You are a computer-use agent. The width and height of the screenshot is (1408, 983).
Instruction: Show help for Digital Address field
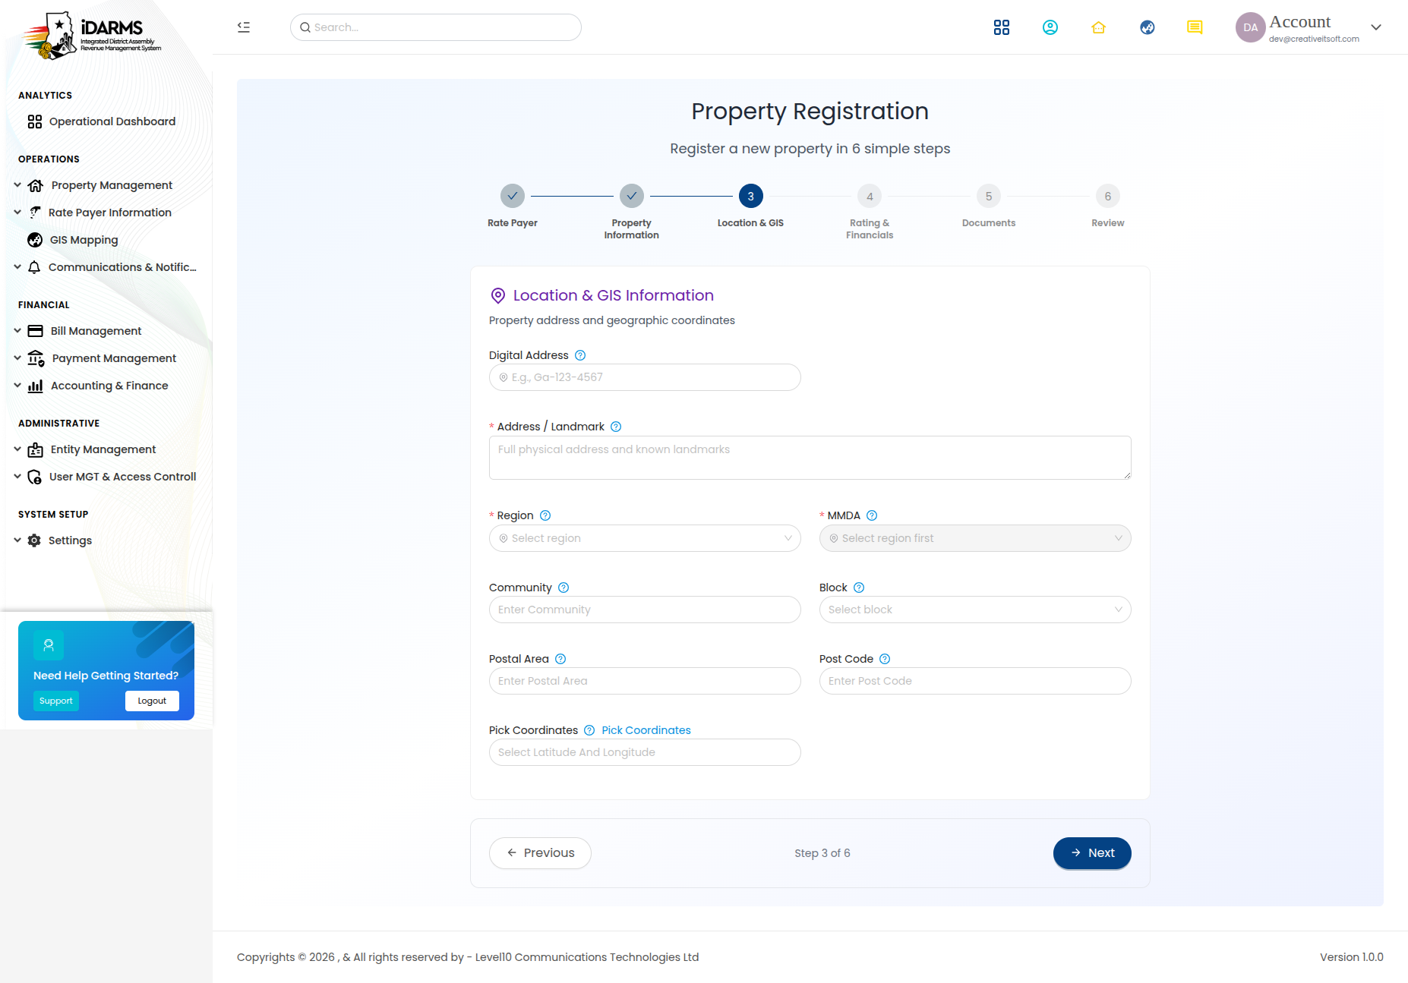pyautogui.click(x=580, y=355)
